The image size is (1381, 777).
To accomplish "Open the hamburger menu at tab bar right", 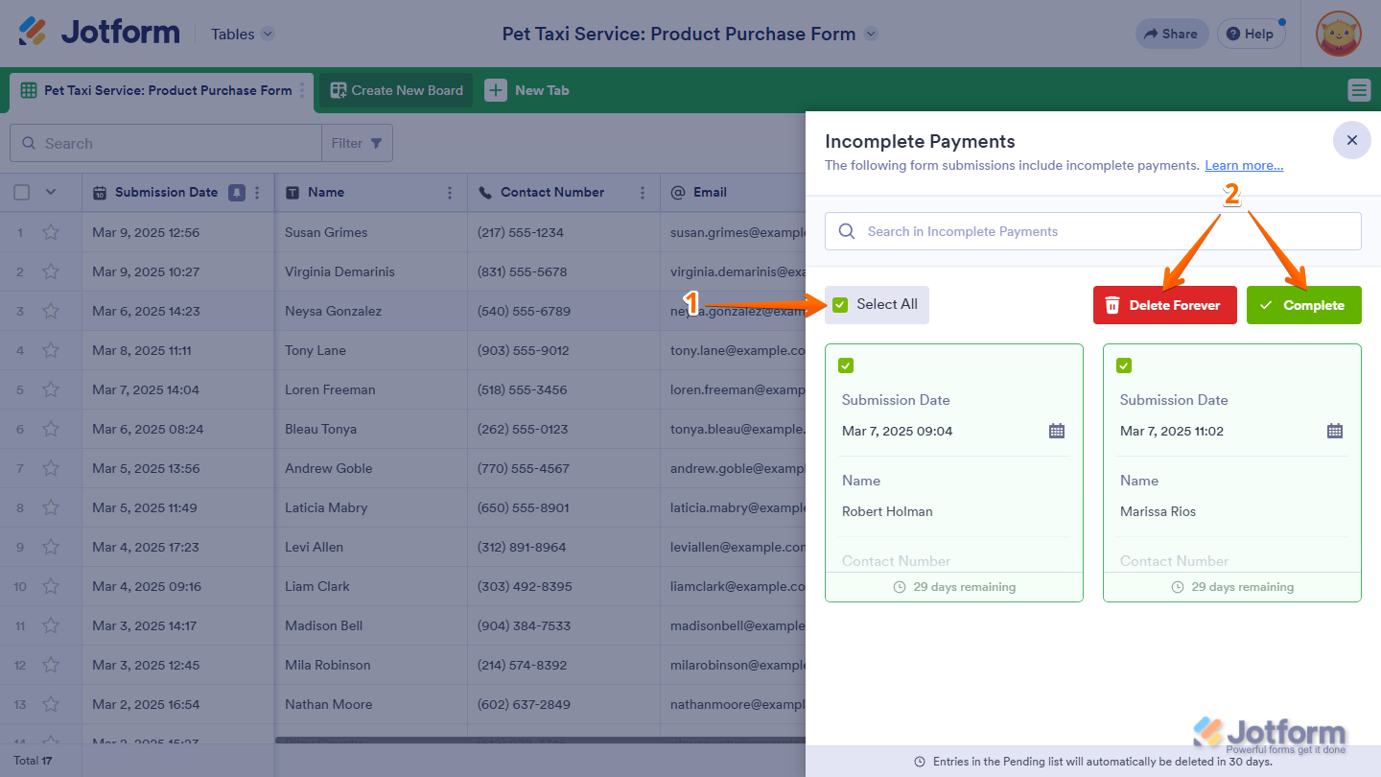I will pyautogui.click(x=1359, y=90).
